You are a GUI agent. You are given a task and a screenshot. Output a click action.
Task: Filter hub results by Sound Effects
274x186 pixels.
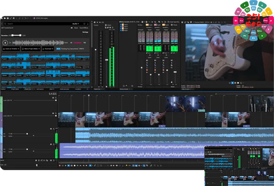point(84,28)
